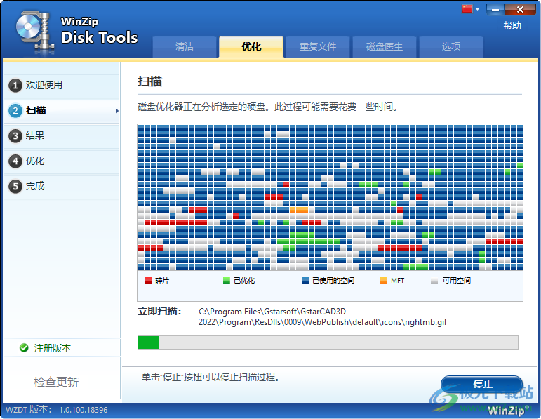Click the blue 已使用的空间 legend swatch
541x419 pixels.
tap(305, 281)
